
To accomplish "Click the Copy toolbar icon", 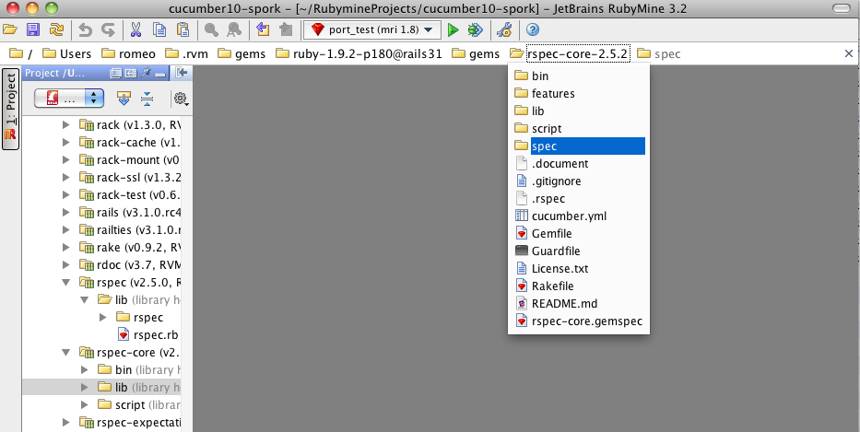I will pos(159,29).
